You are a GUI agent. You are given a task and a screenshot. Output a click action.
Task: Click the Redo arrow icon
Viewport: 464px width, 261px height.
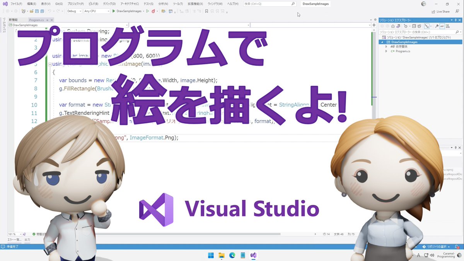tap(58, 11)
